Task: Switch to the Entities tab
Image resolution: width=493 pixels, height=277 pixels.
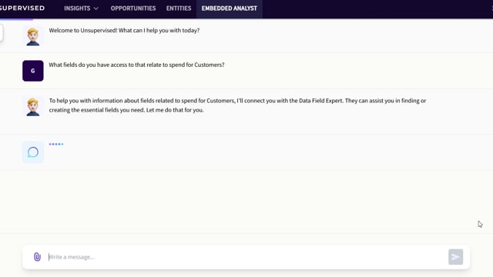Action: tap(179, 8)
